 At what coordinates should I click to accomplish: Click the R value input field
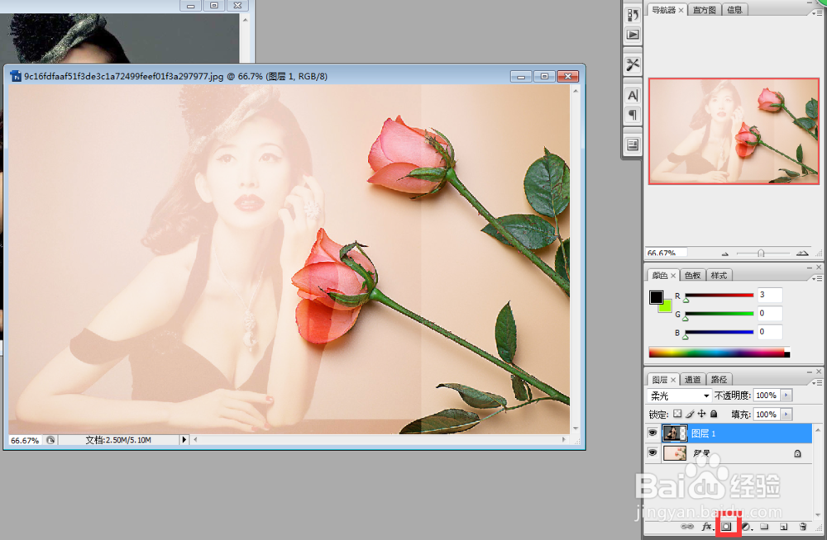769,295
